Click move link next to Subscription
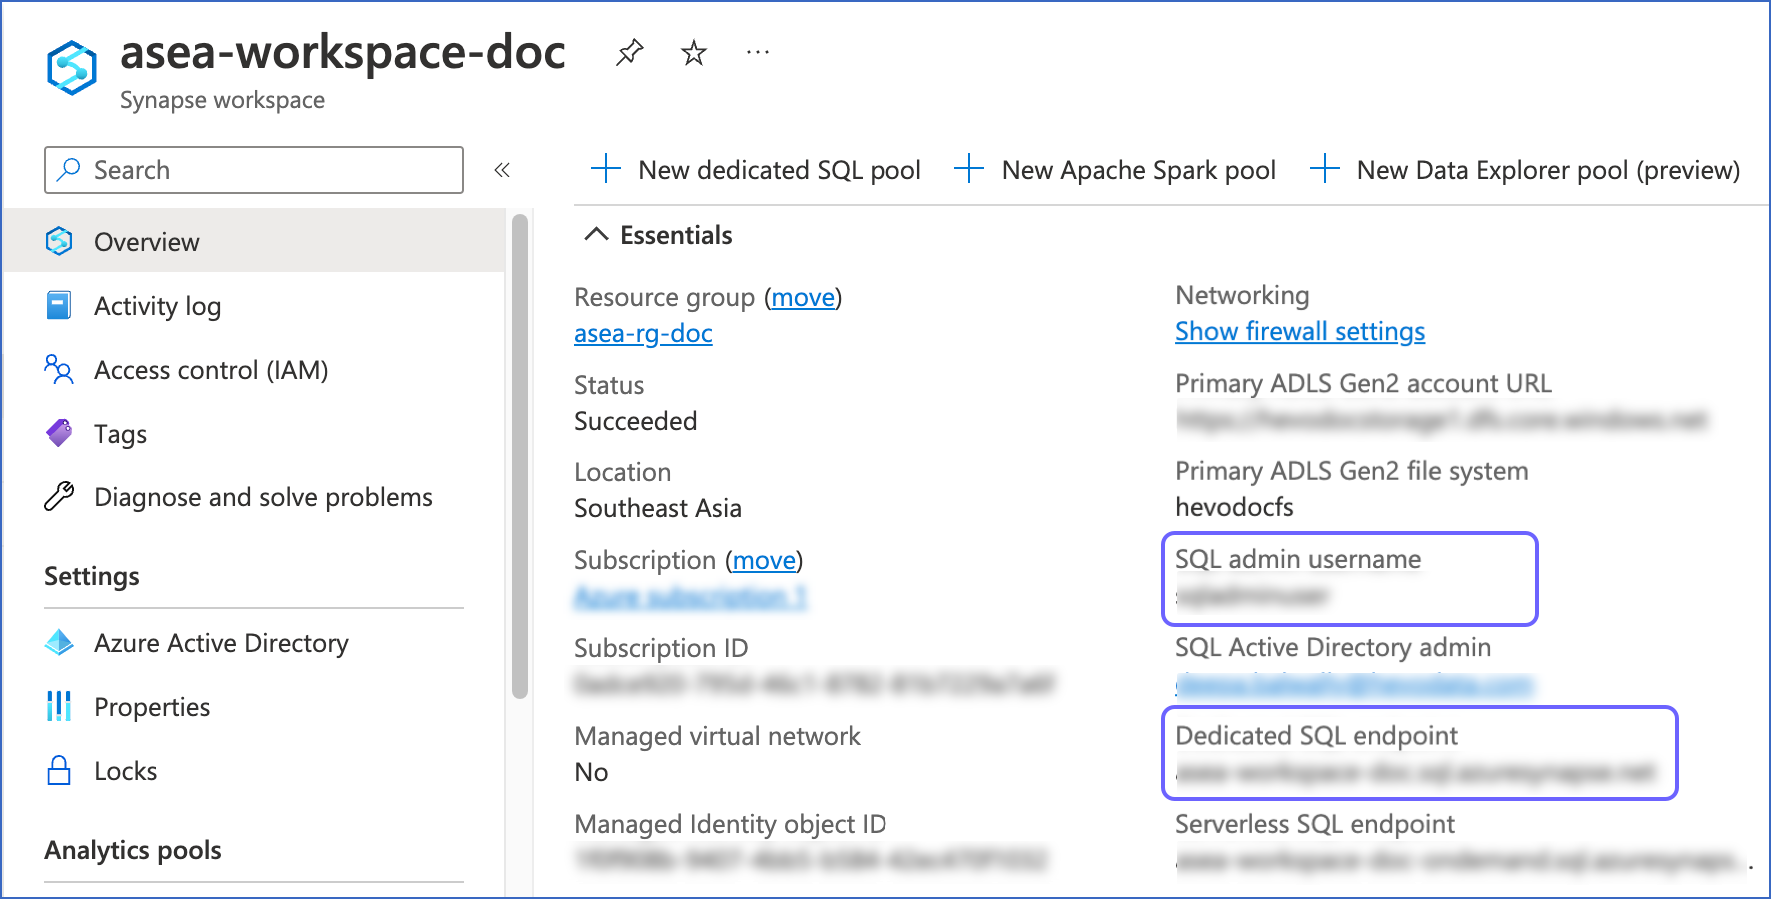This screenshot has height=899, width=1771. (764, 560)
